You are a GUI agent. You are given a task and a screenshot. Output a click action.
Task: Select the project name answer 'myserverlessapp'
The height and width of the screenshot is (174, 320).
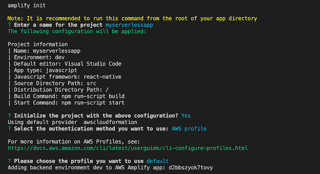click(x=129, y=25)
